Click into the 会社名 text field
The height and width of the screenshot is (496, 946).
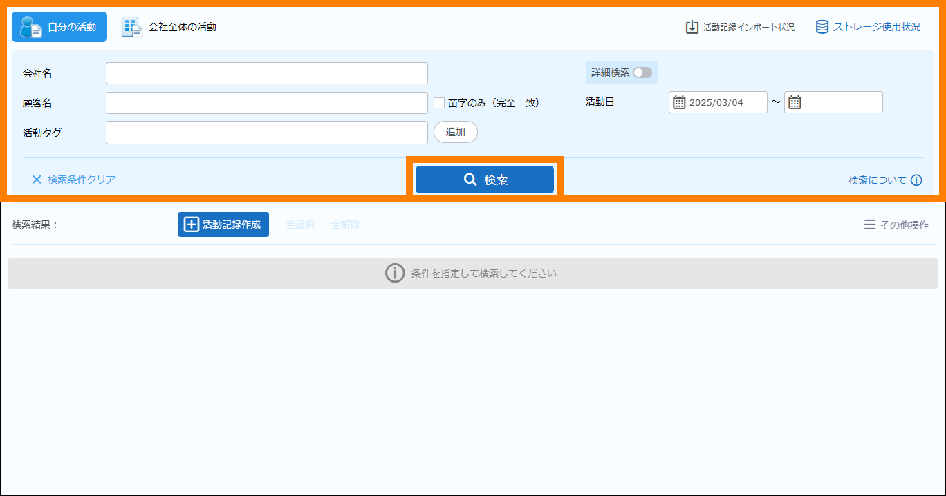266,73
